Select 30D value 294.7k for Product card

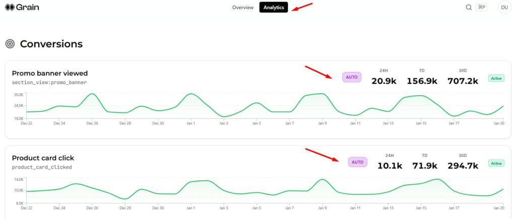pyautogui.click(x=463, y=166)
